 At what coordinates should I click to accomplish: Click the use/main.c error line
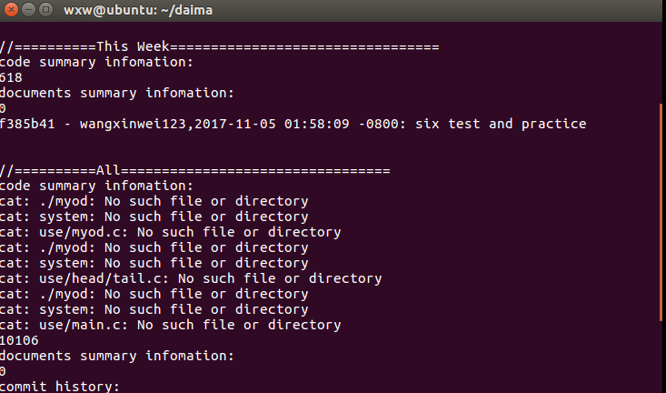click(x=170, y=325)
